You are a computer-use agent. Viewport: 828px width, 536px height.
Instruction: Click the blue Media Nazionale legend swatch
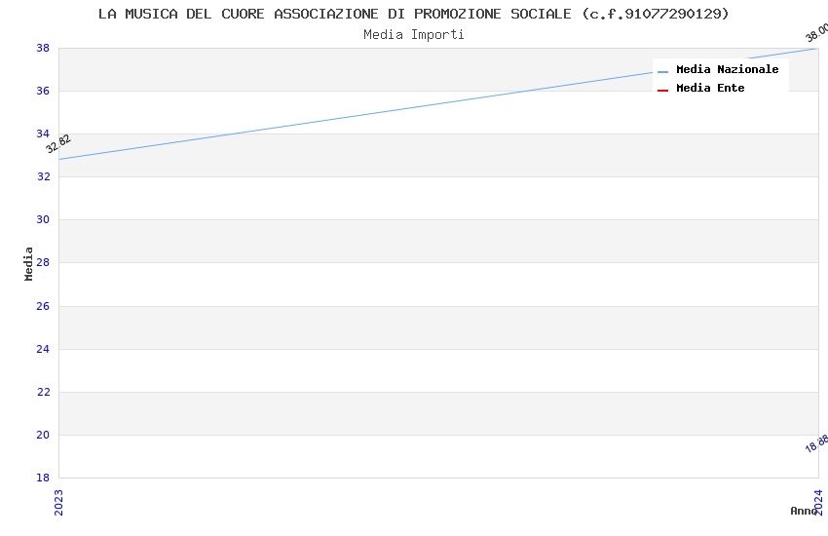[663, 71]
